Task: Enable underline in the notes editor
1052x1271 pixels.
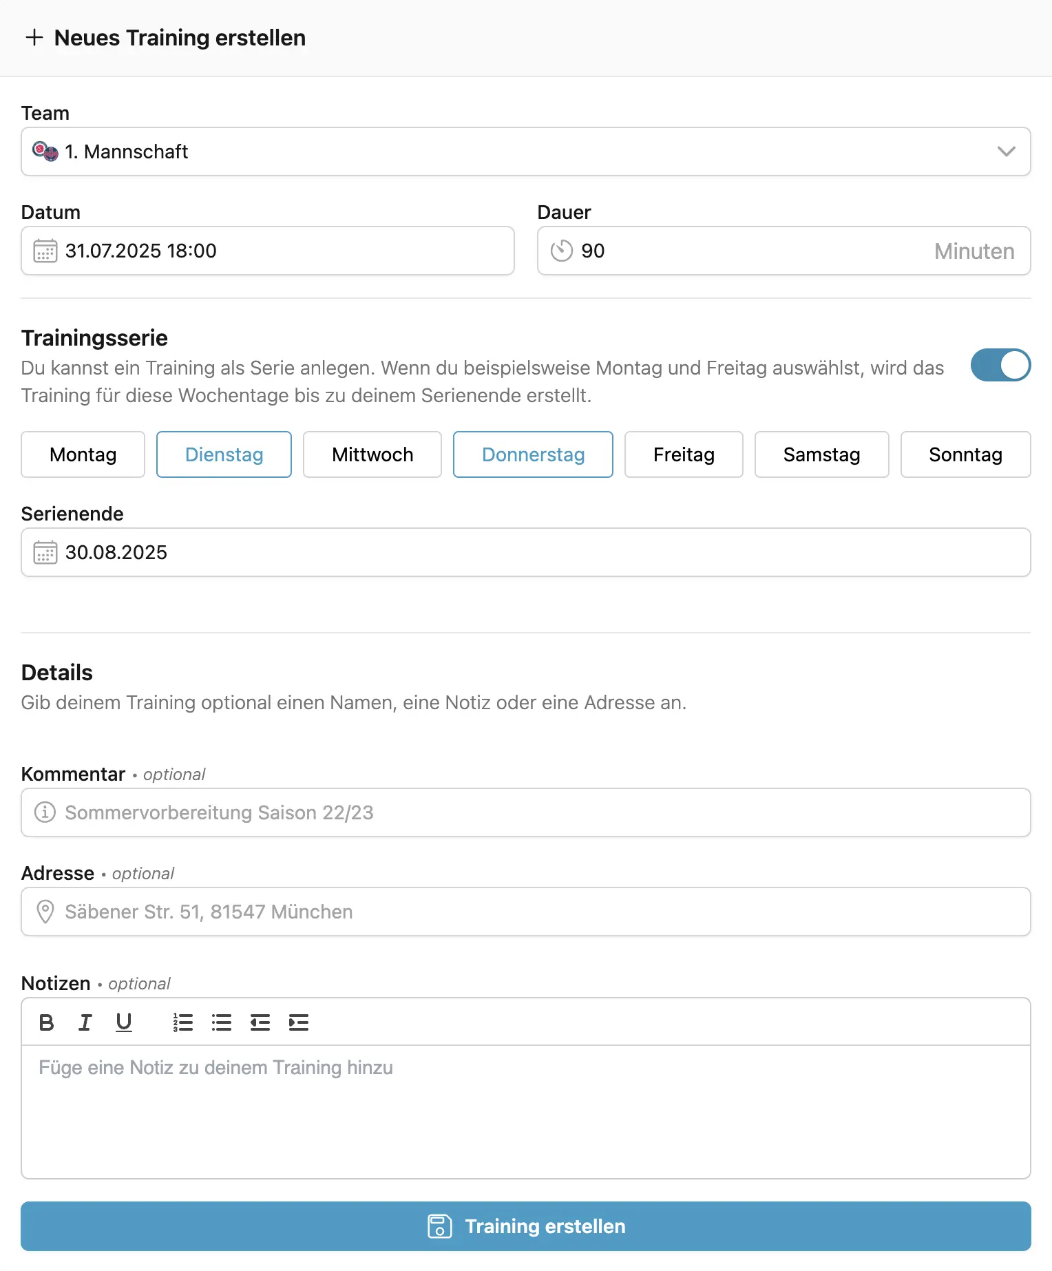Action: pyautogui.click(x=124, y=1022)
